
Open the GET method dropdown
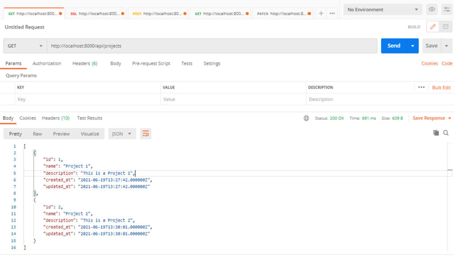click(25, 46)
